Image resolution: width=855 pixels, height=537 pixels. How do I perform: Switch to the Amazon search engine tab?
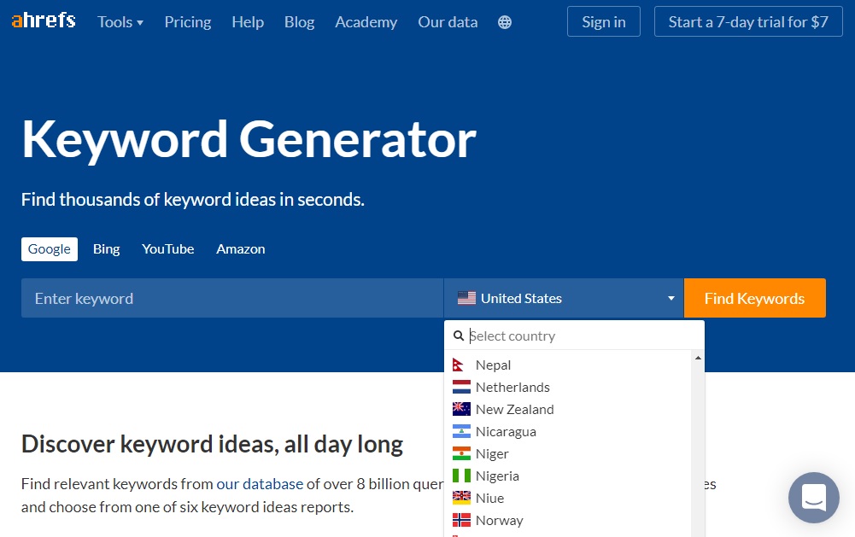click(x=240, y=249)
